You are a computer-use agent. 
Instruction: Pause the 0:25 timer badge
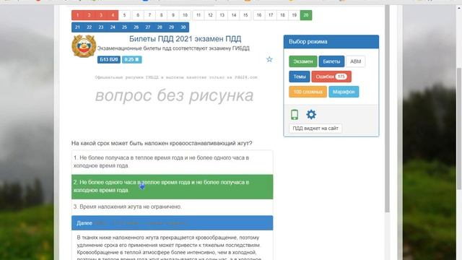click(x=131, y=59)
